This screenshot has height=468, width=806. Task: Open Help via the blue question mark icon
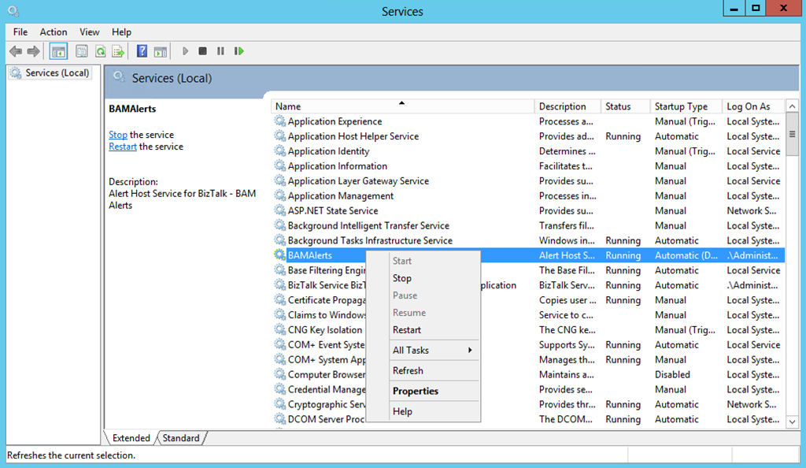coord(142,51)
